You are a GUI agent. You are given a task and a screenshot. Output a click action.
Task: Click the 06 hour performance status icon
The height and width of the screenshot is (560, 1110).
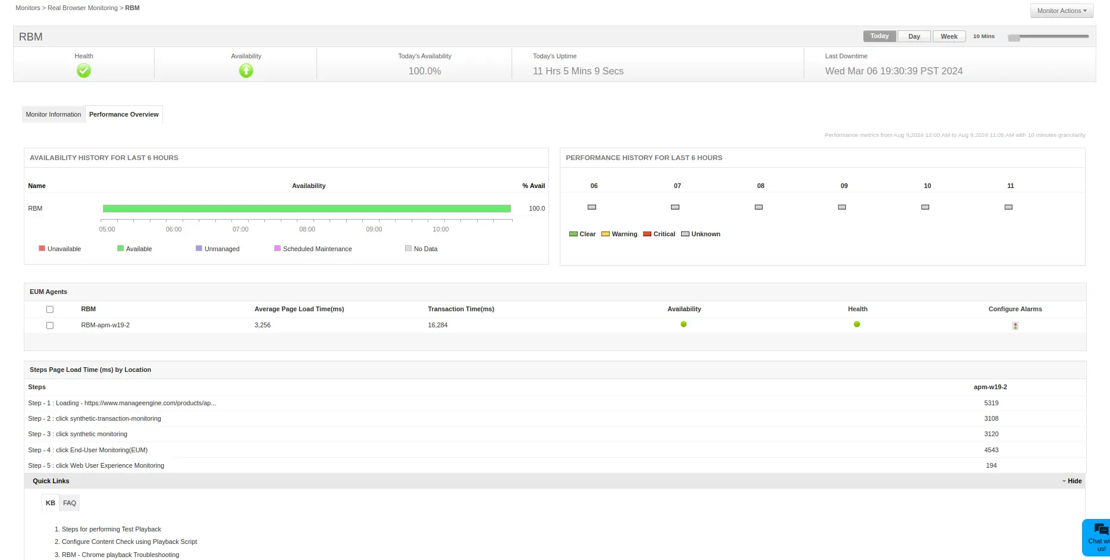click(591, 207)
